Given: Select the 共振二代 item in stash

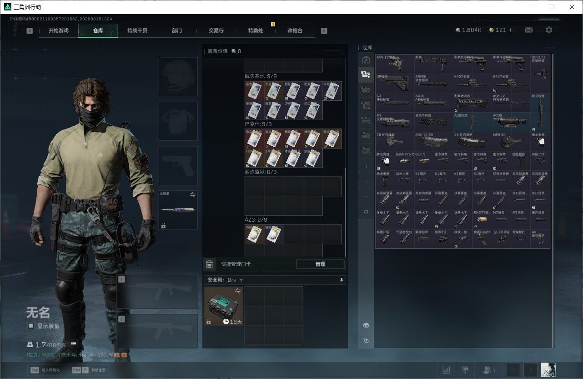Looking at the screenshot, I should (540, 161).
